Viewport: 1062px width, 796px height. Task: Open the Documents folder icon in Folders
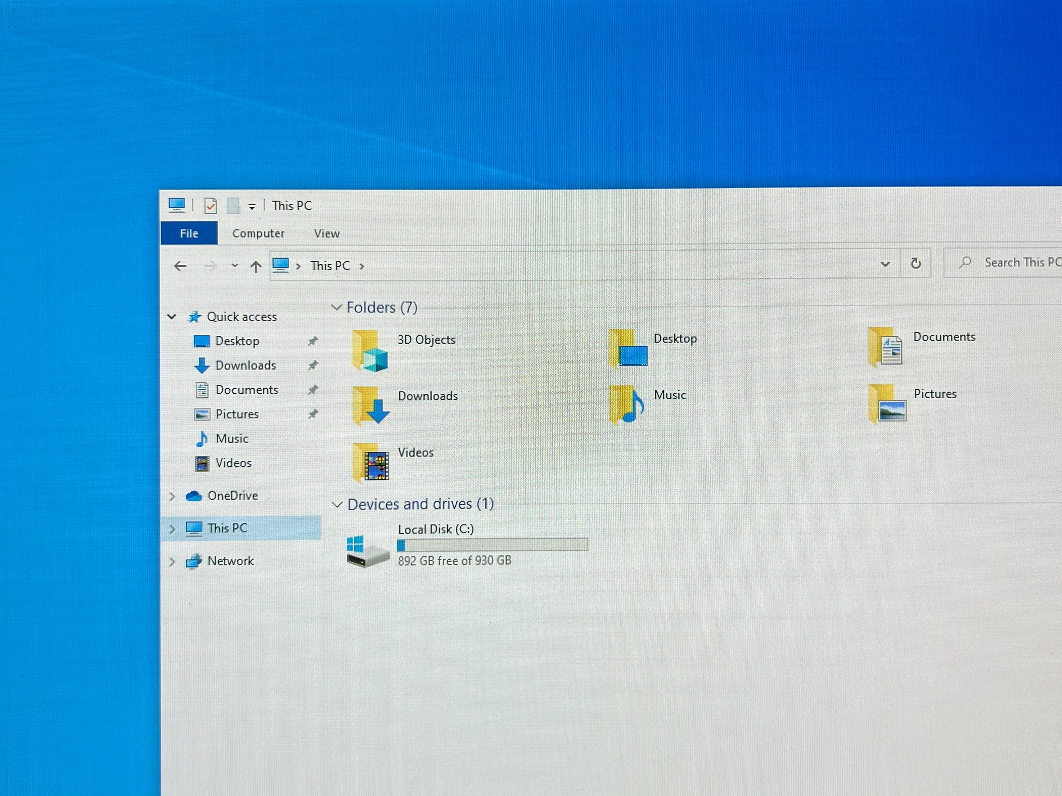coord(886,346)
